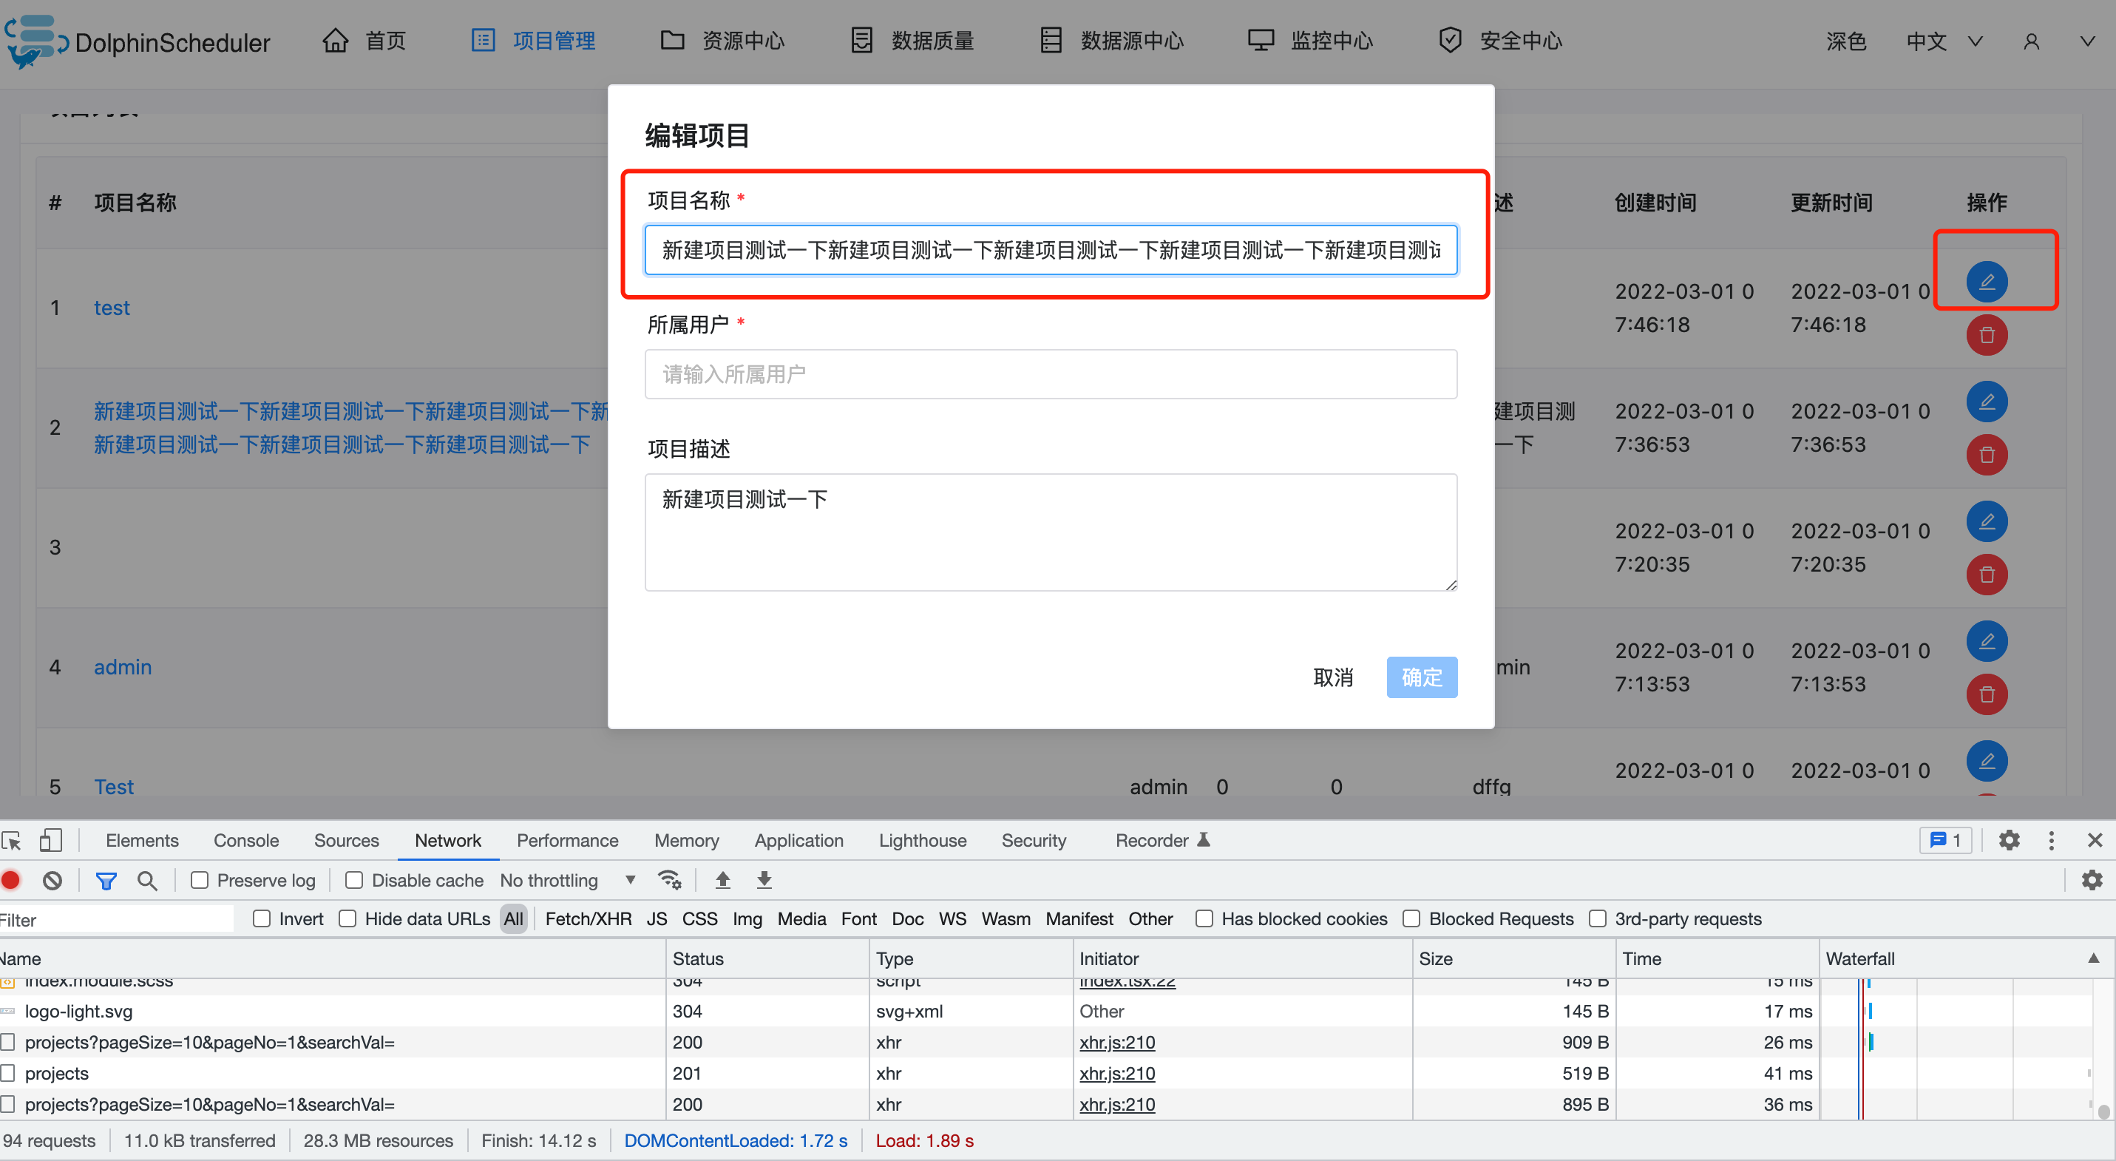Select the inspect element icon in DevTools

12,840
